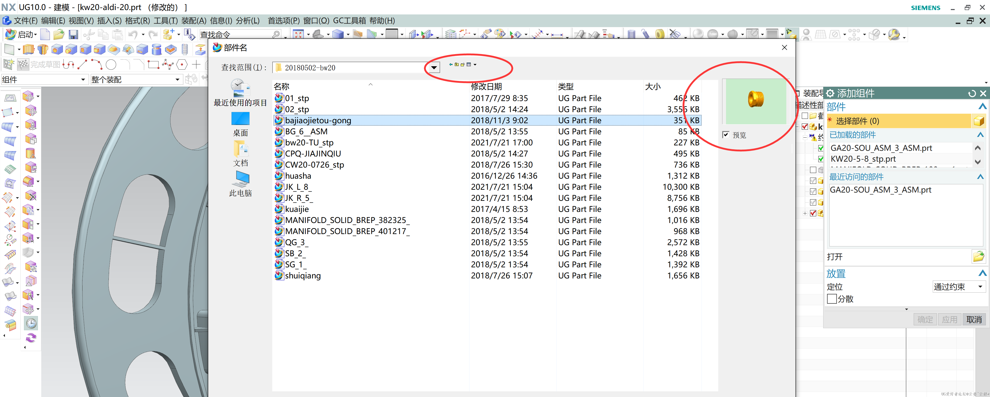Toggle the bottom red-checked tree node checkbox

(x=813, y=213)
